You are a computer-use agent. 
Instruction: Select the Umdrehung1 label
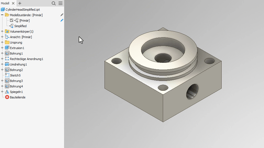click(x=18, y=64)
